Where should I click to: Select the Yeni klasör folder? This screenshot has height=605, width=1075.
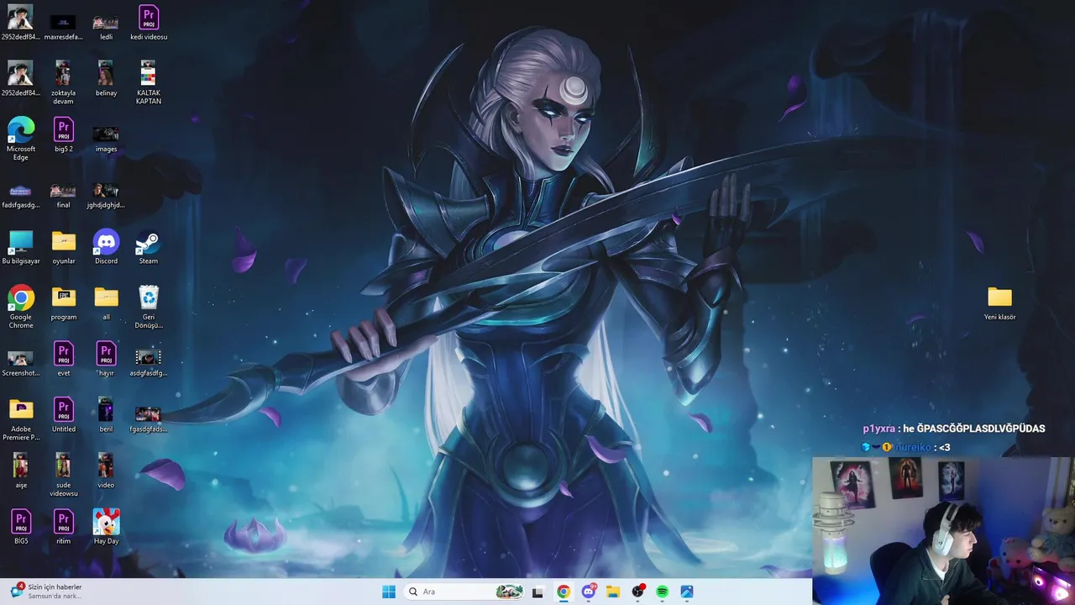click(999, 302)
